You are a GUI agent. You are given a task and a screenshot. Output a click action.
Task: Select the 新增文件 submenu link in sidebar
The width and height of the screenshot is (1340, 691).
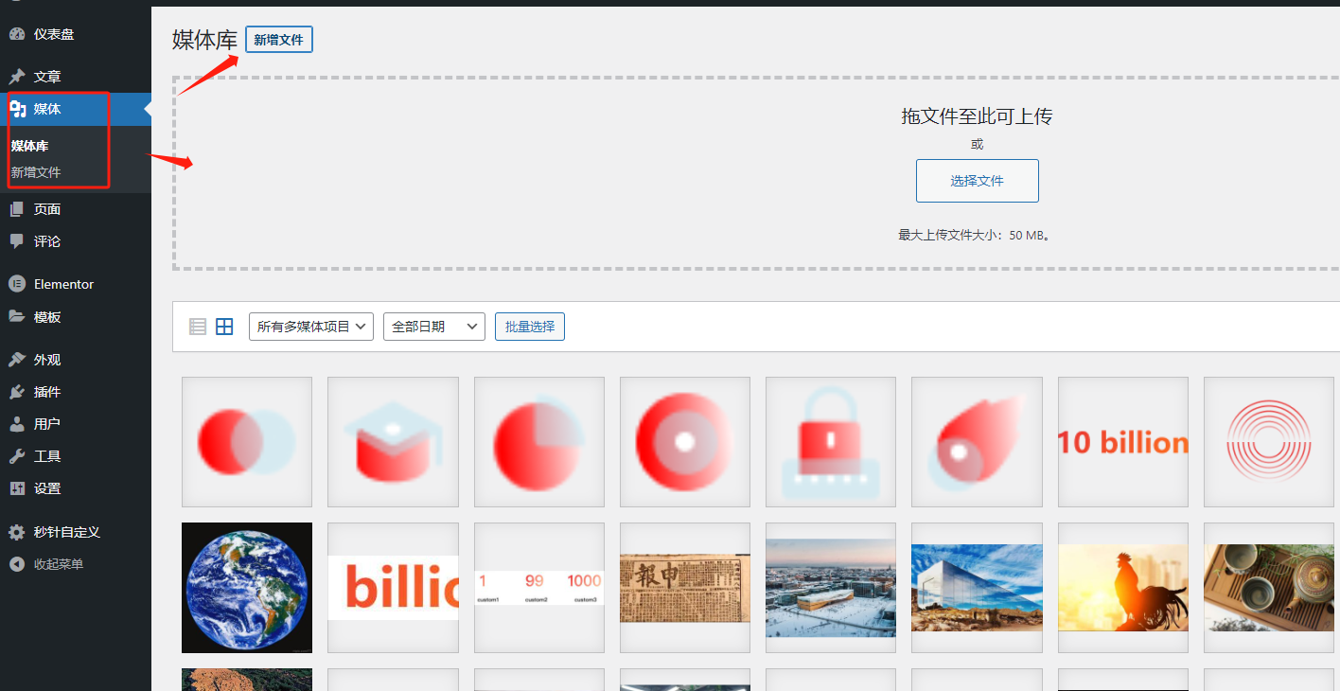coord(36,172)
